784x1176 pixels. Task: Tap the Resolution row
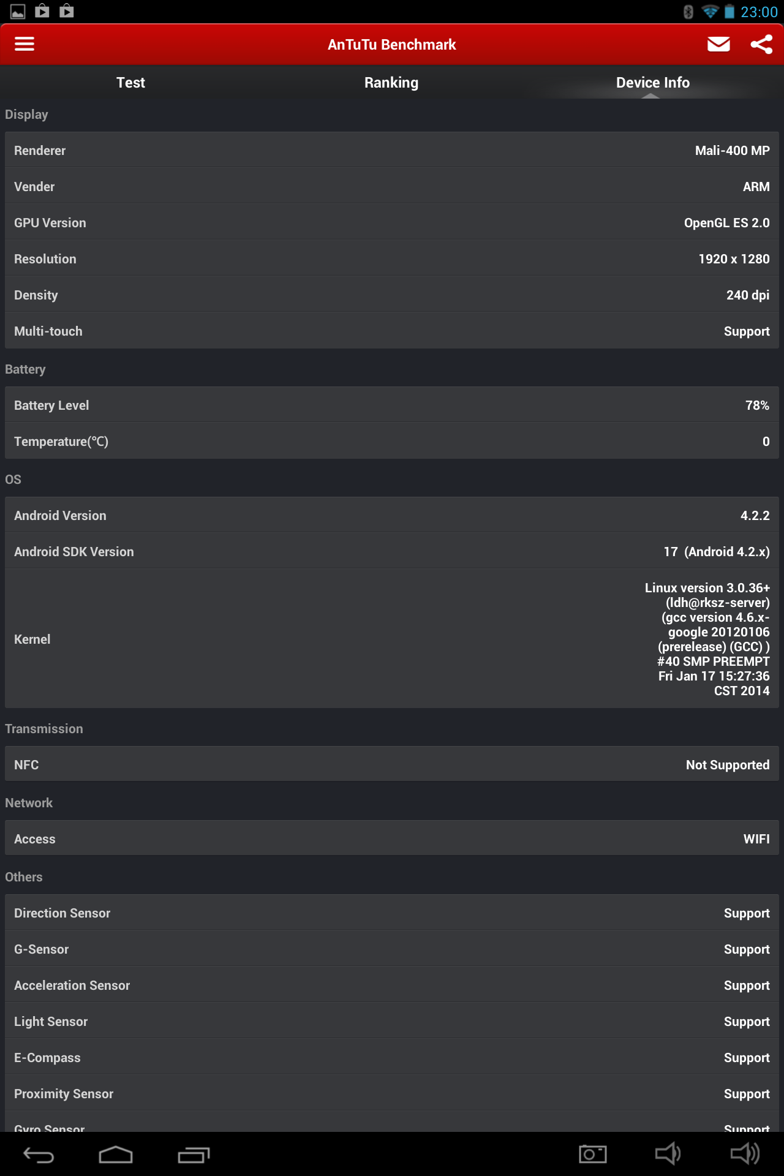(x=392, y=259)
